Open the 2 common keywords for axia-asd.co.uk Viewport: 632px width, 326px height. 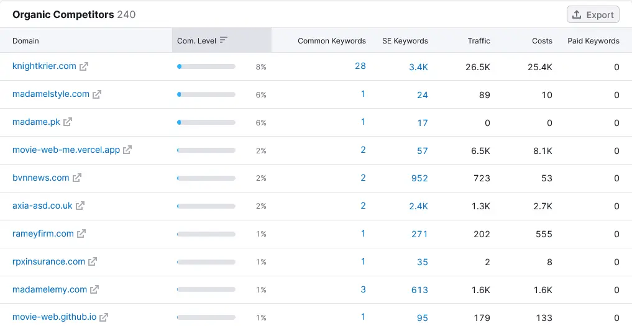363,206
